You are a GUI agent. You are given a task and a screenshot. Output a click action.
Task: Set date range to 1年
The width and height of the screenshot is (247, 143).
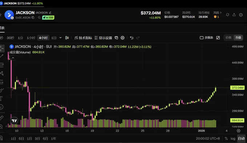pyautogui.click(x=53, y=139)
